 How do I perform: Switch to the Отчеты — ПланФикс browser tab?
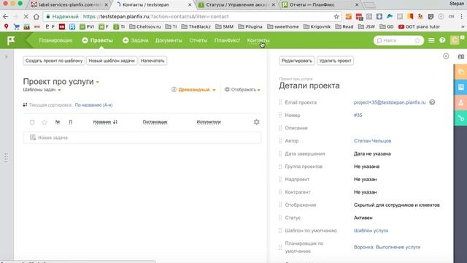320,5
